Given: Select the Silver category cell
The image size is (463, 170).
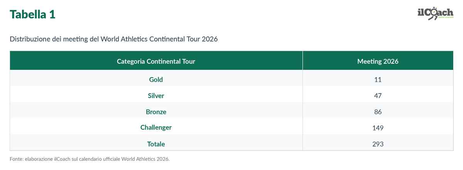Looking at the screenshot, I should (156, 96).
